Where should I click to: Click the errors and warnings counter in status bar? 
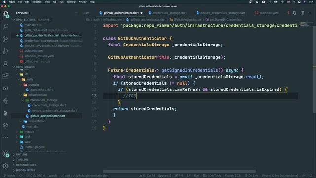pos(36,176)
